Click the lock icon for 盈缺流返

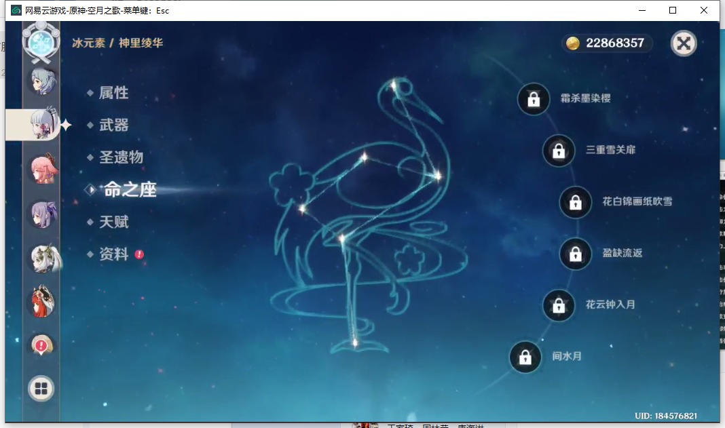[575, 254]
